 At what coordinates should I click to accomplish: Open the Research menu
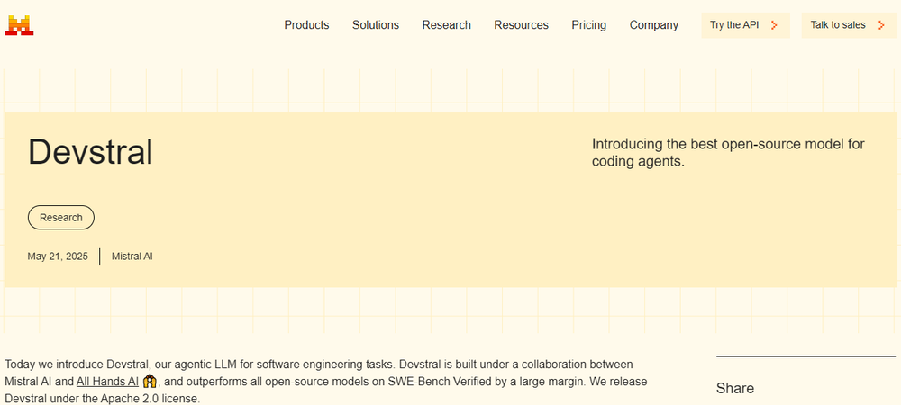point(447,25)
